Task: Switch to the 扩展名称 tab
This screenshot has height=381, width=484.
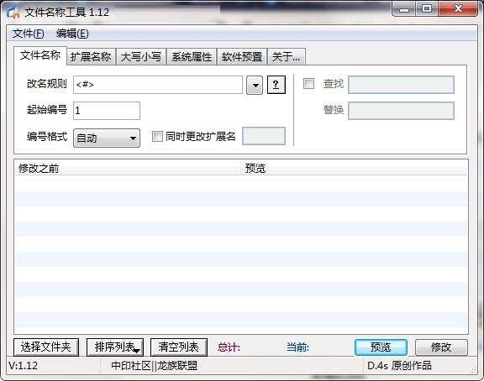Action: coord(91,57)
